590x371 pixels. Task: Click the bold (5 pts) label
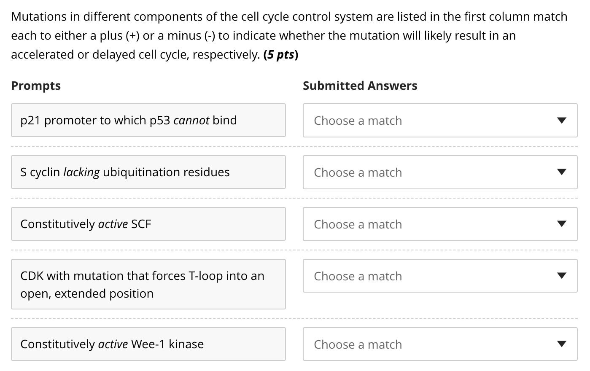pyautogui.click(x=281, y=55)
